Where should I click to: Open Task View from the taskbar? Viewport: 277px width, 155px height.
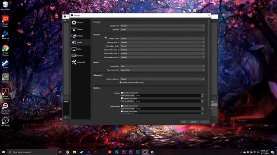tap(60, 152)
